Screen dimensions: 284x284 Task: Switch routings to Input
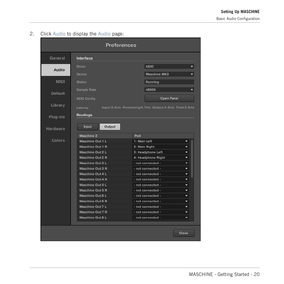88,127
